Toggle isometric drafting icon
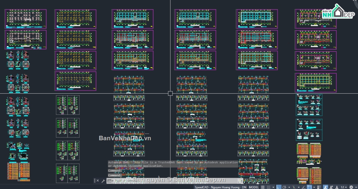The image size is (358, 189). tap(294, 187)
